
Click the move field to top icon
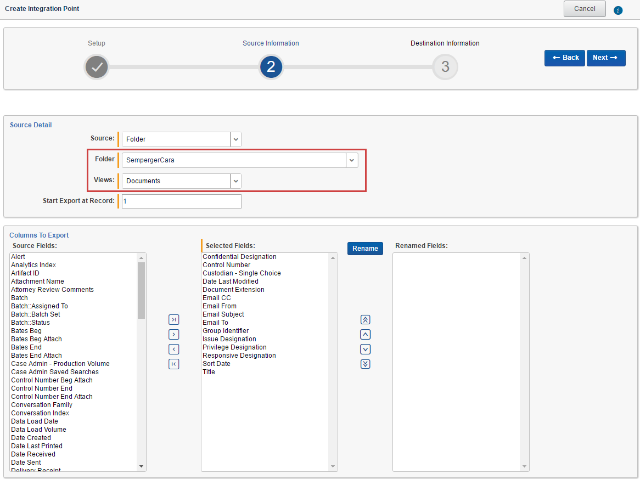pos(366,319)
